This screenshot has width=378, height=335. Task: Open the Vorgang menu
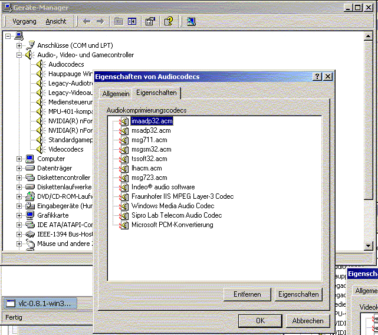pyautogui.click(x=24, y=21)
